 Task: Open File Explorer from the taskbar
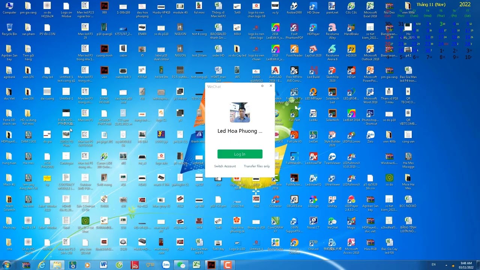[57, 265]
